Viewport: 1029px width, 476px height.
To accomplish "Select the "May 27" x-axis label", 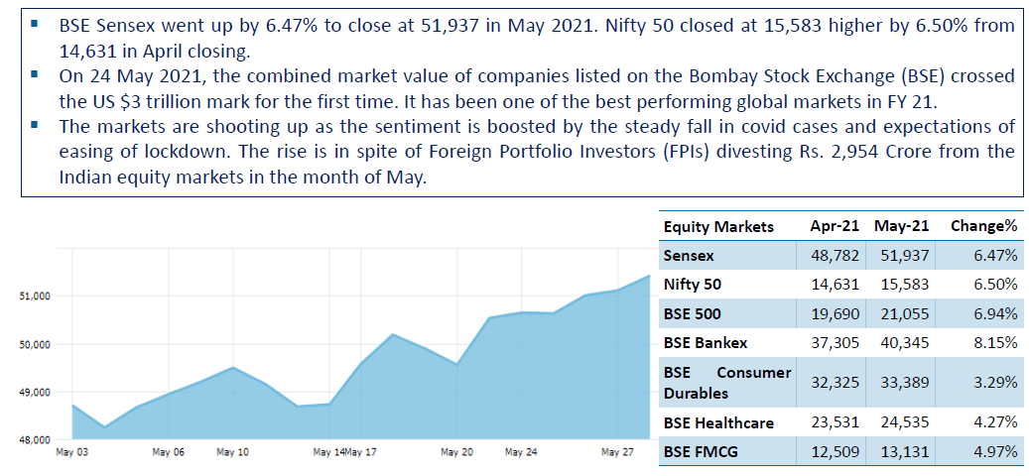I will tap(617, 452).
